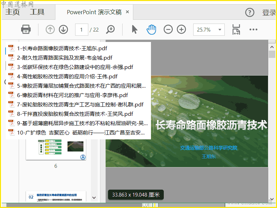Switch to the 主页 tab
Screen dimensions: 277x208
click(12, 12)
